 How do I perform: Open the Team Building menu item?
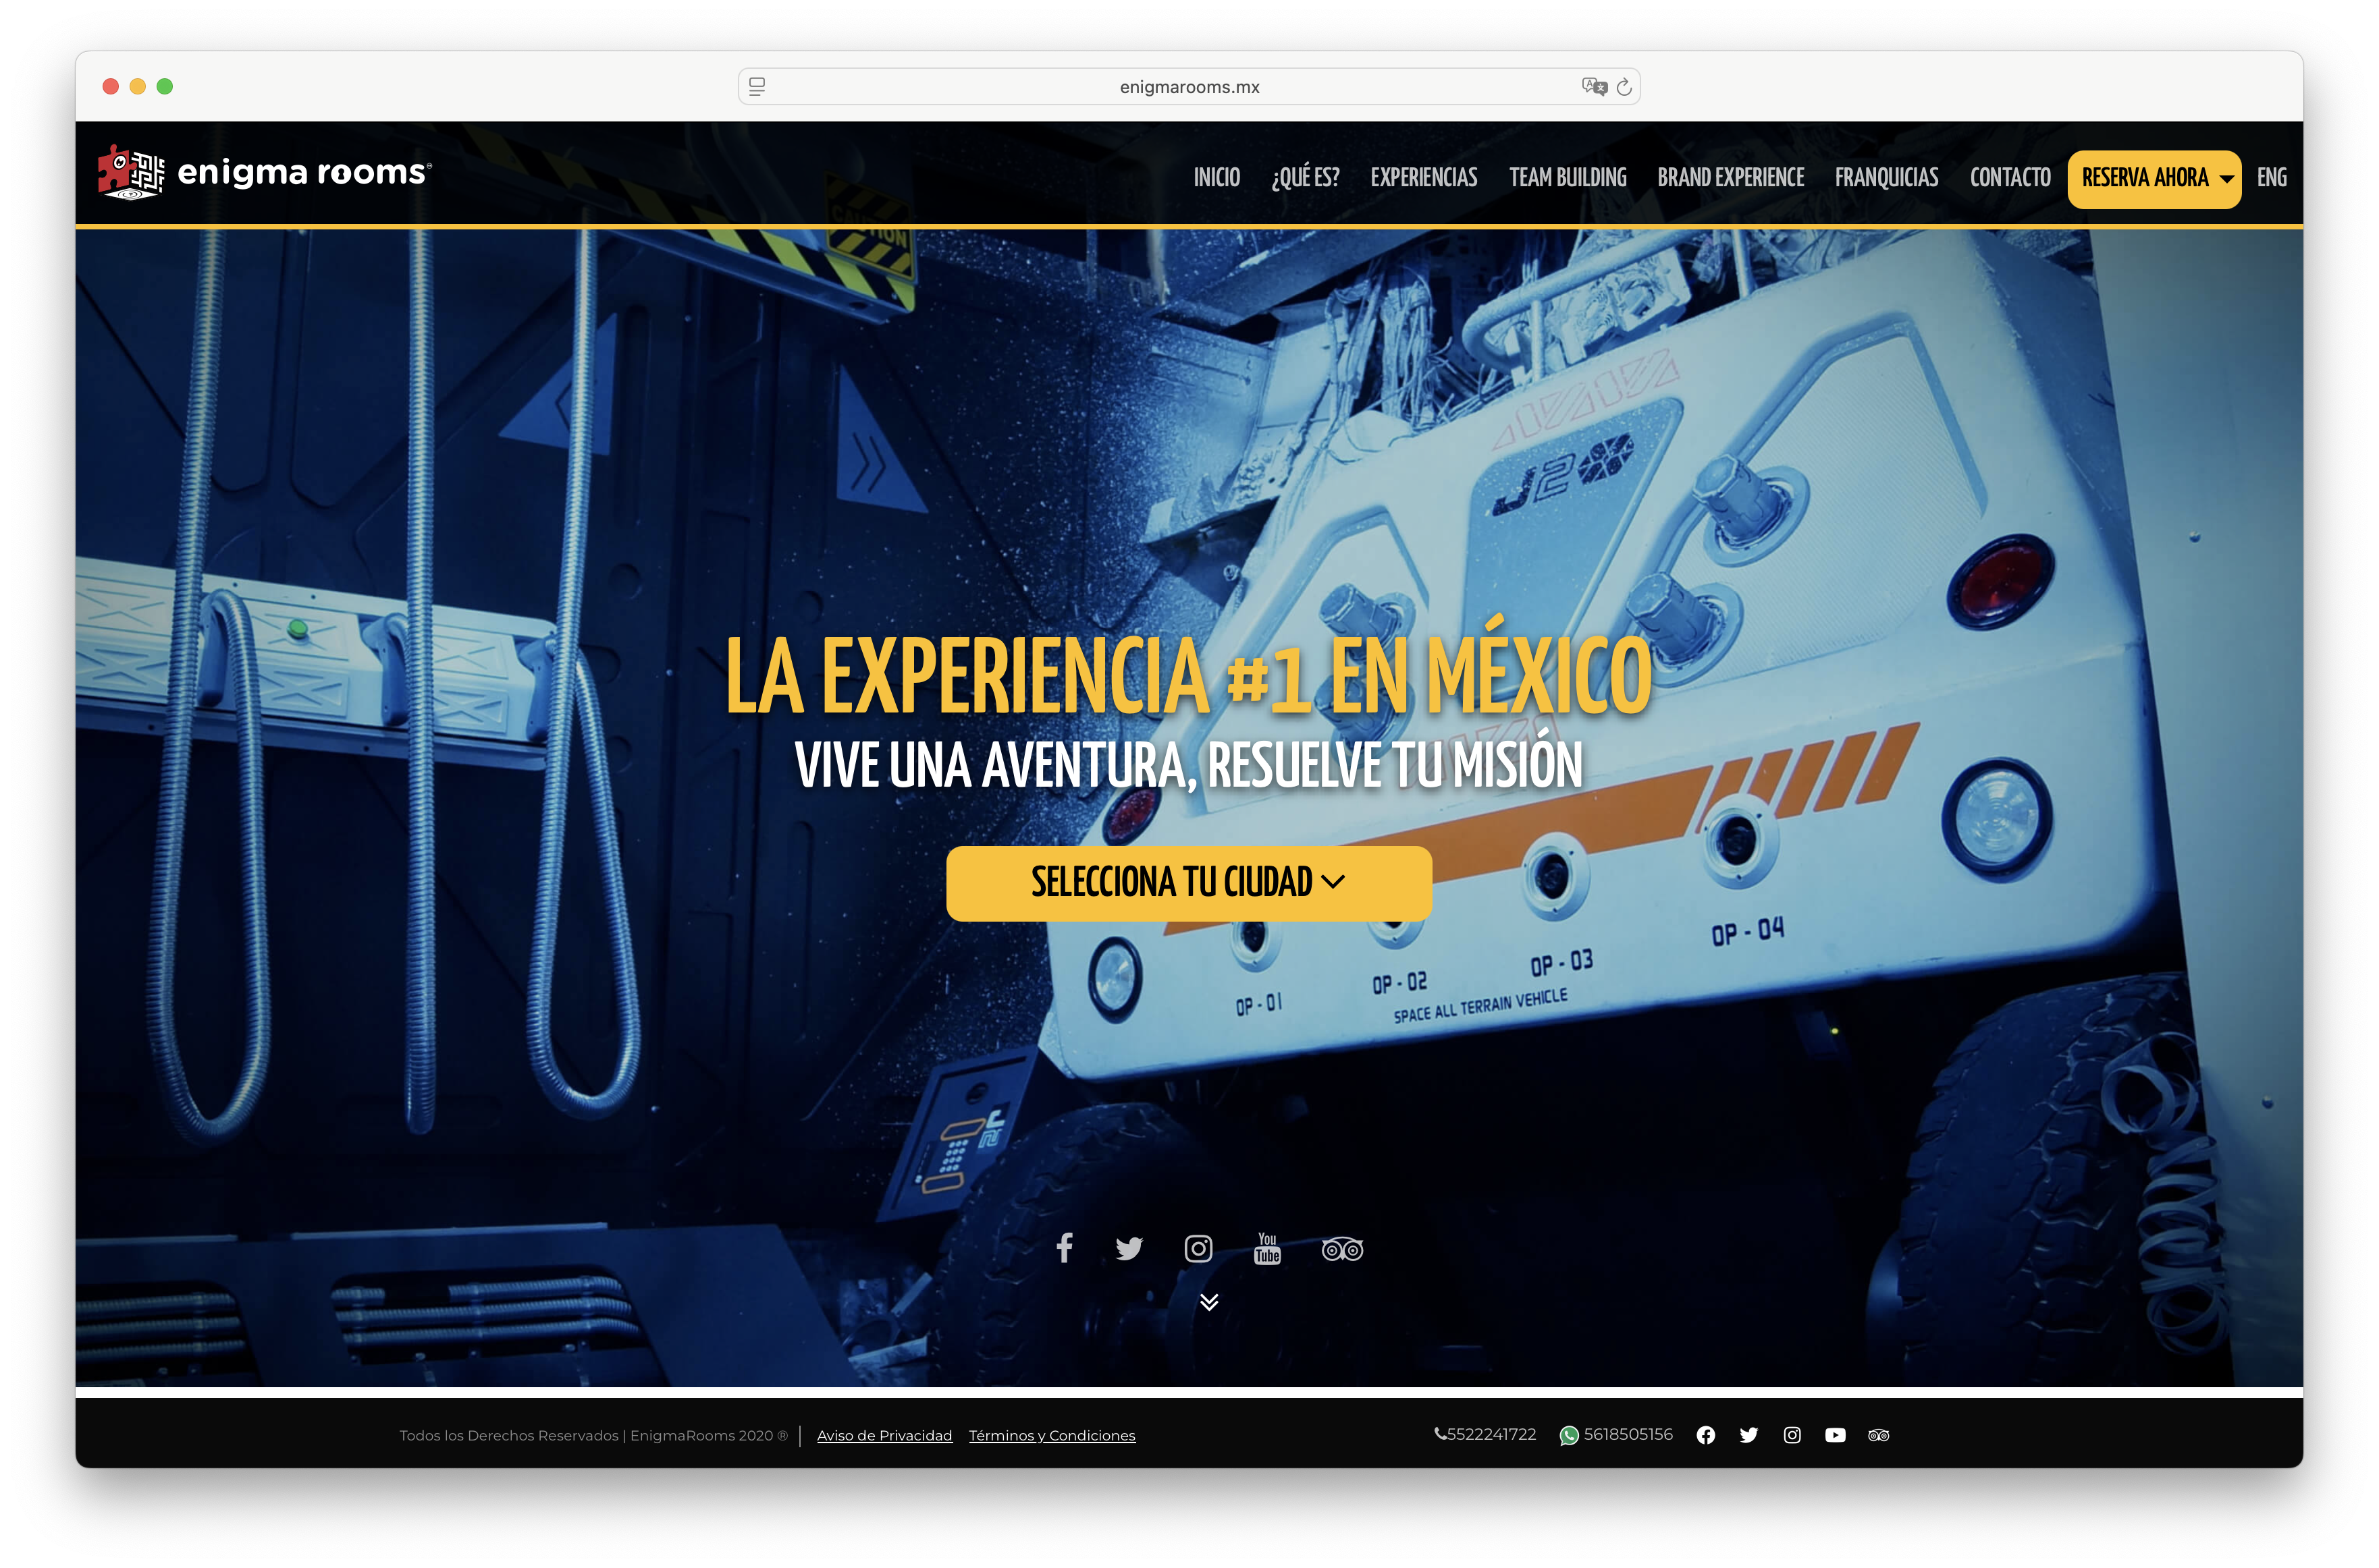pyautogui.click(x=1568, y=178)
